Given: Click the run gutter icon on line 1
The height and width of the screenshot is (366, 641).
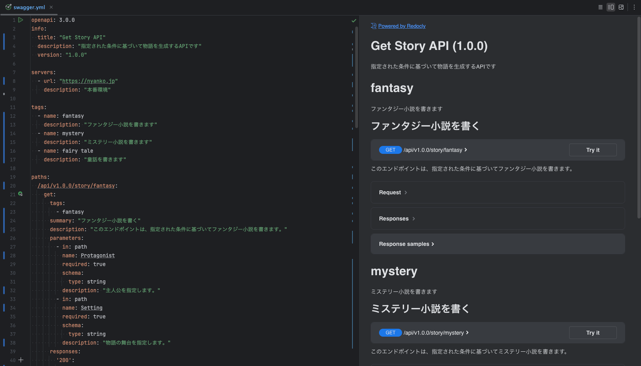Looking at the screenshot, I should tap(20, 20).
